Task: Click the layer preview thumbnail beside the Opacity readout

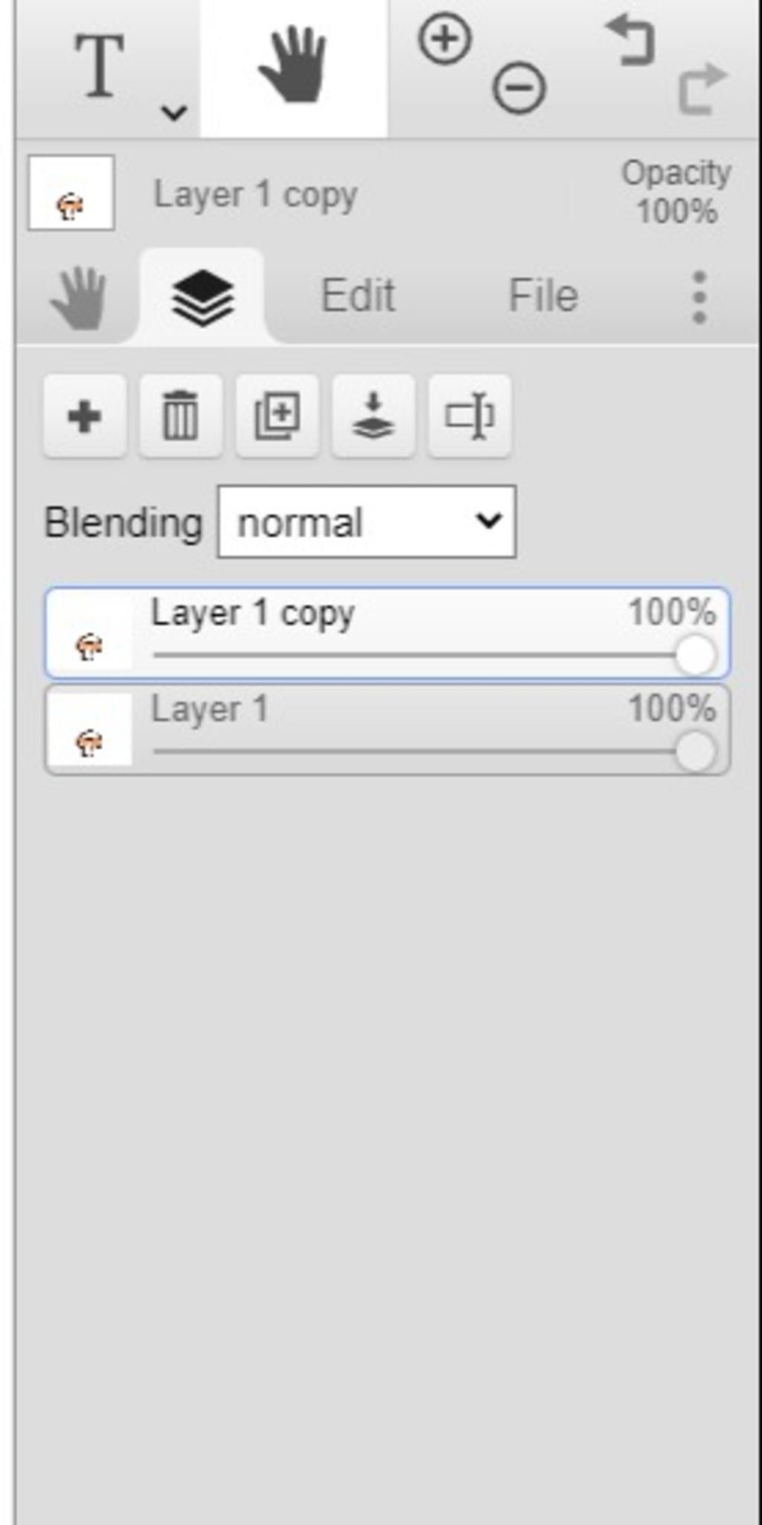Action: (x=71, y=193)
